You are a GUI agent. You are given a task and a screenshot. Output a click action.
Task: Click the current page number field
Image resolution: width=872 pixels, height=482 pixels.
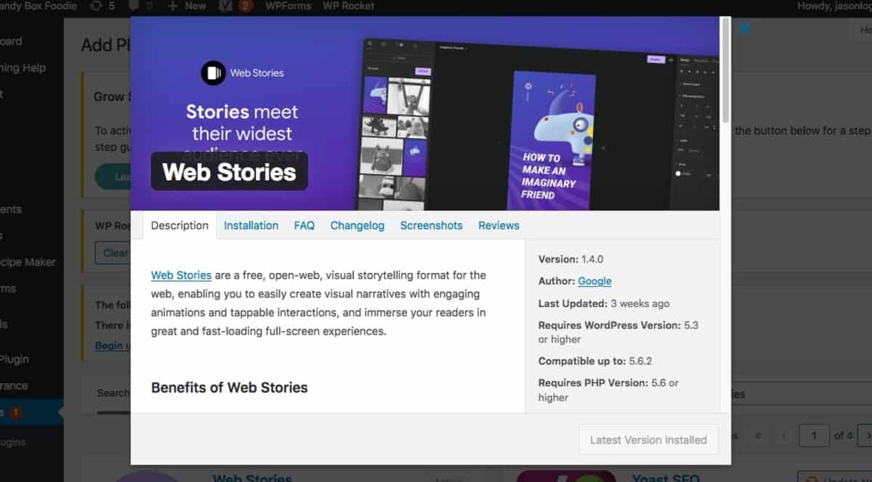tap(814, 436)
